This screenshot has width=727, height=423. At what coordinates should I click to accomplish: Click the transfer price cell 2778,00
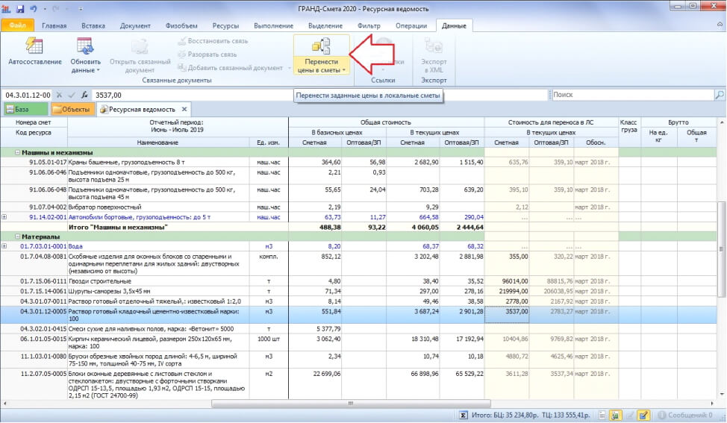point(507,301)
